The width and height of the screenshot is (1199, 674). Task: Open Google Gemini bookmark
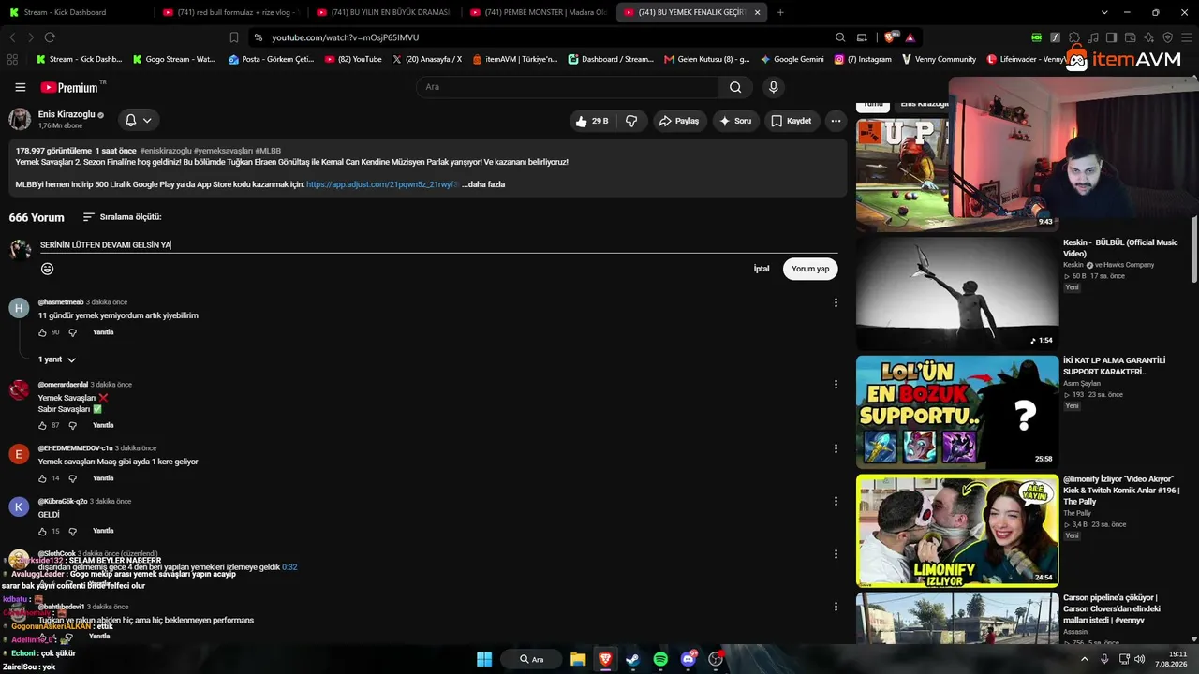[x=792, y=59]
